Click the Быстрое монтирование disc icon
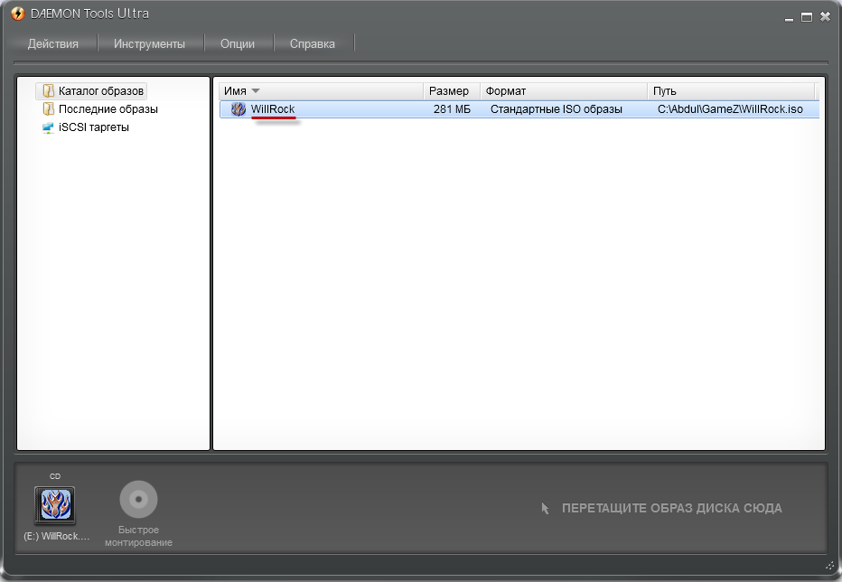Screen dimensions: 842x582 138,499
